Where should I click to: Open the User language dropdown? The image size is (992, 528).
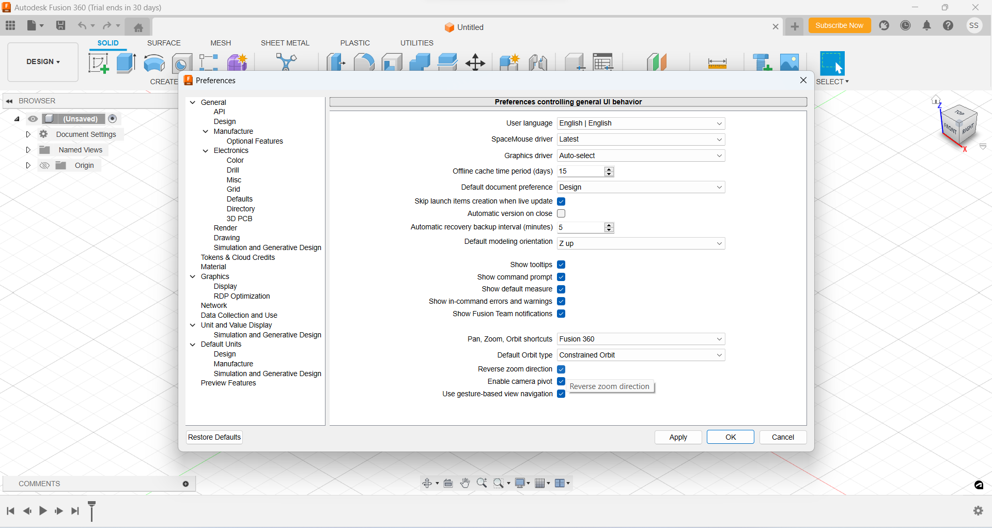(641, 123)
